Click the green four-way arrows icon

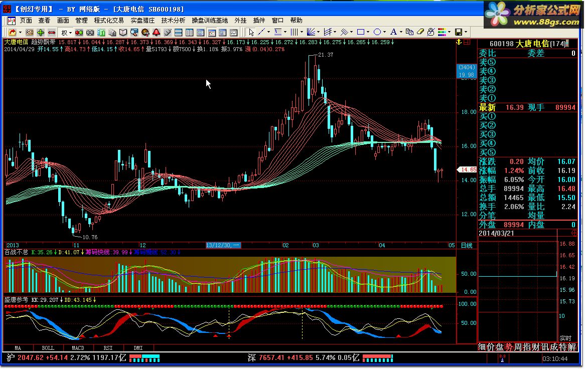41,33
